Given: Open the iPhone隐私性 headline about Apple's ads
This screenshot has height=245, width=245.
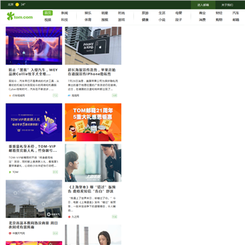Looking at the screenshot, I should (x=92, y=72).
